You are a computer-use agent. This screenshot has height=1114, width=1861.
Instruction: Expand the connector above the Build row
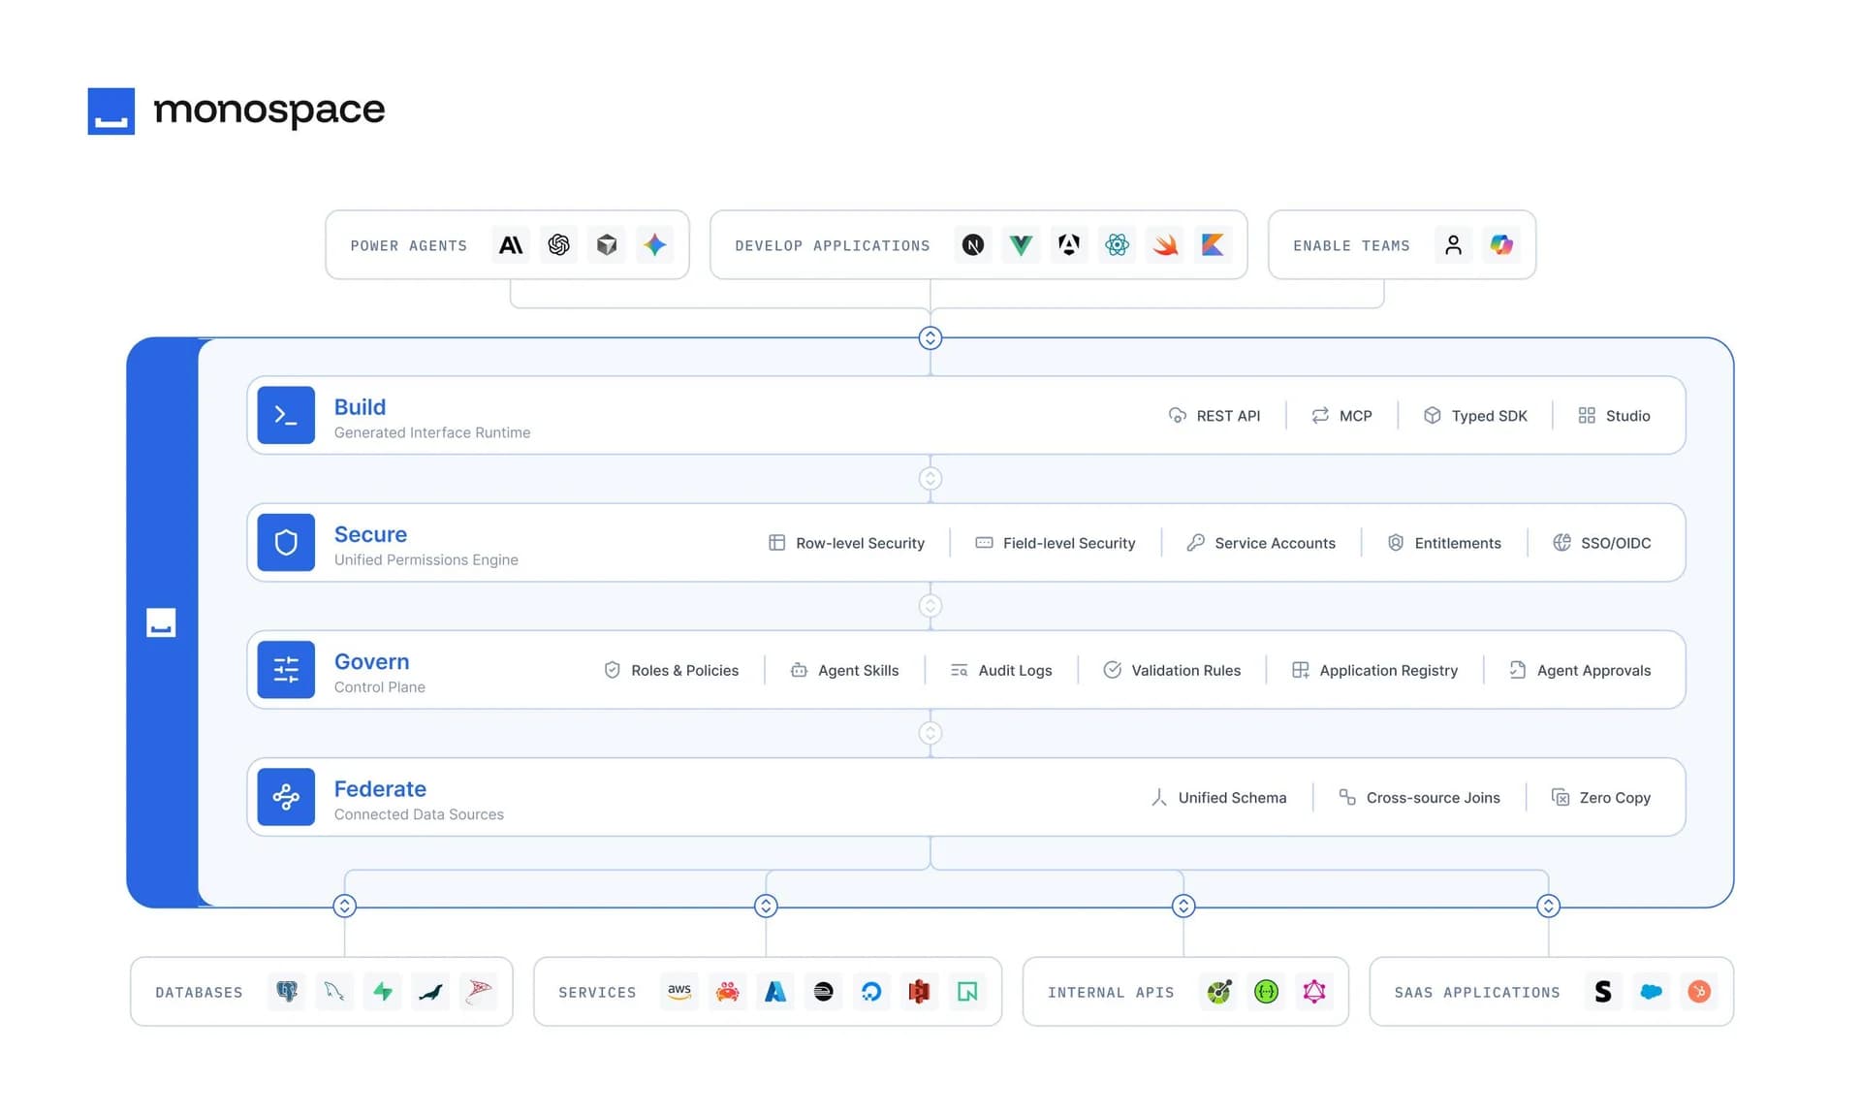click(930, 337)
